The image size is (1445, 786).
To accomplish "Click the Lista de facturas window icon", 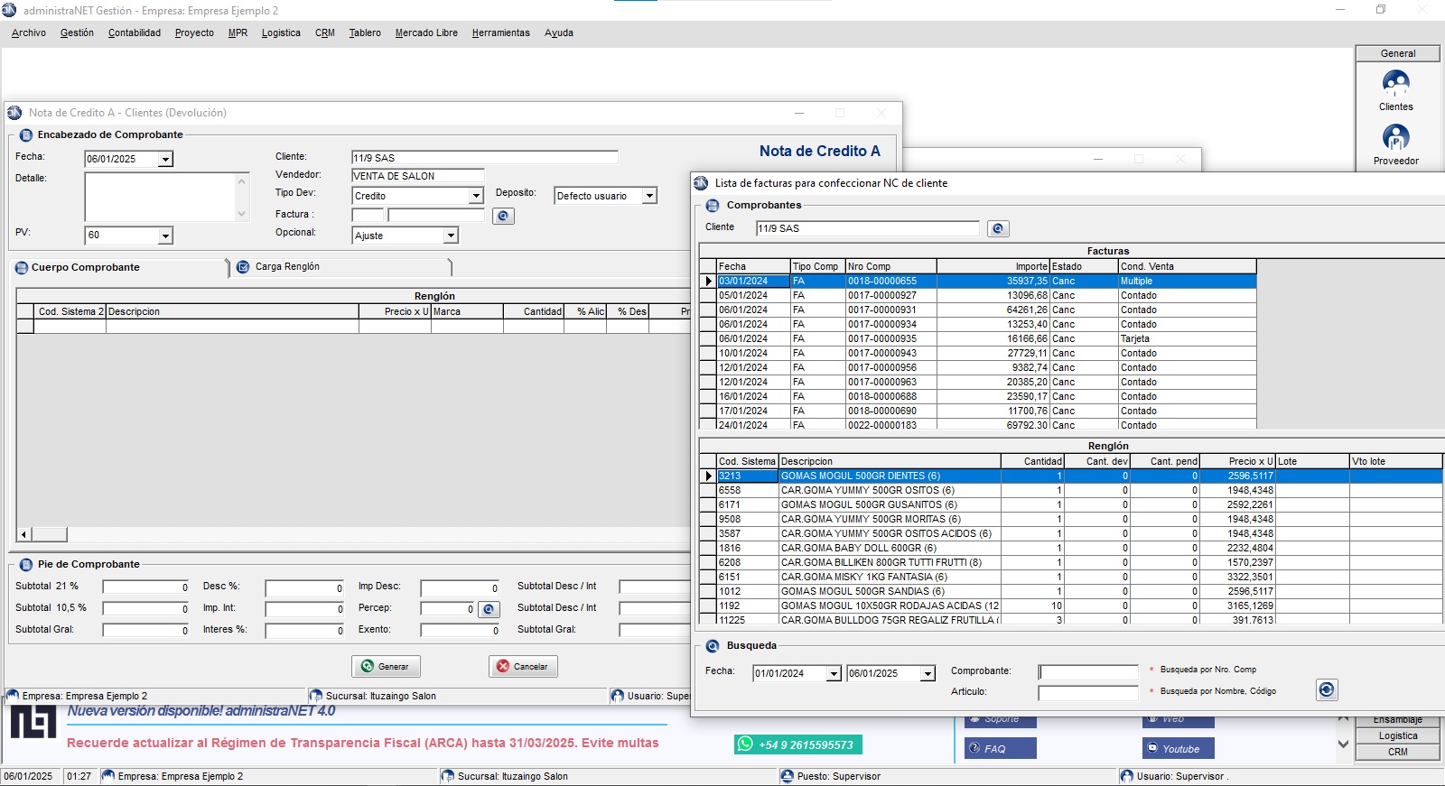I will [702, 183].
